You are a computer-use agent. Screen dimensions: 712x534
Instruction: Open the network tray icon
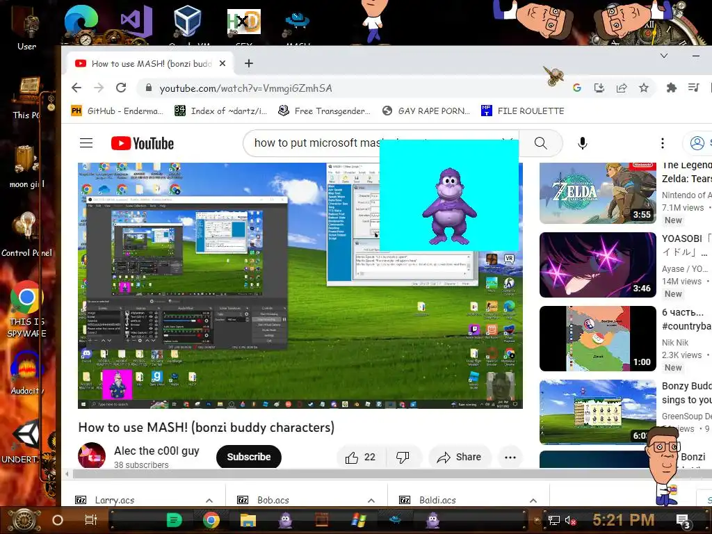[553, 520]
